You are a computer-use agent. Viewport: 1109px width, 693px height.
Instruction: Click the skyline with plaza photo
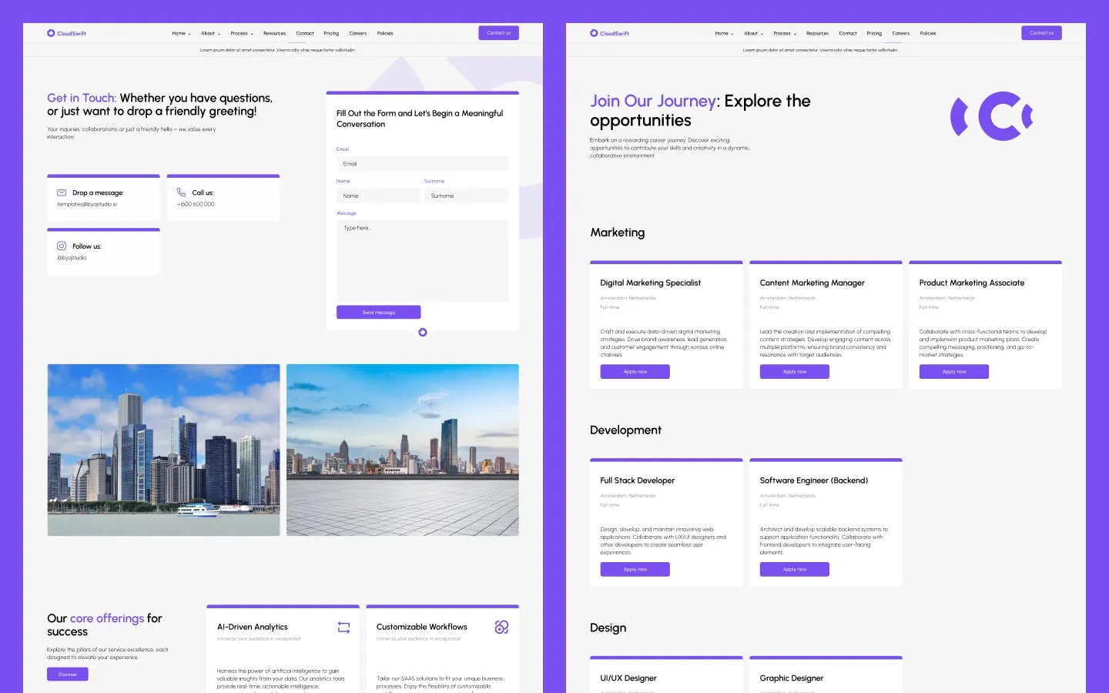[403, 450]
